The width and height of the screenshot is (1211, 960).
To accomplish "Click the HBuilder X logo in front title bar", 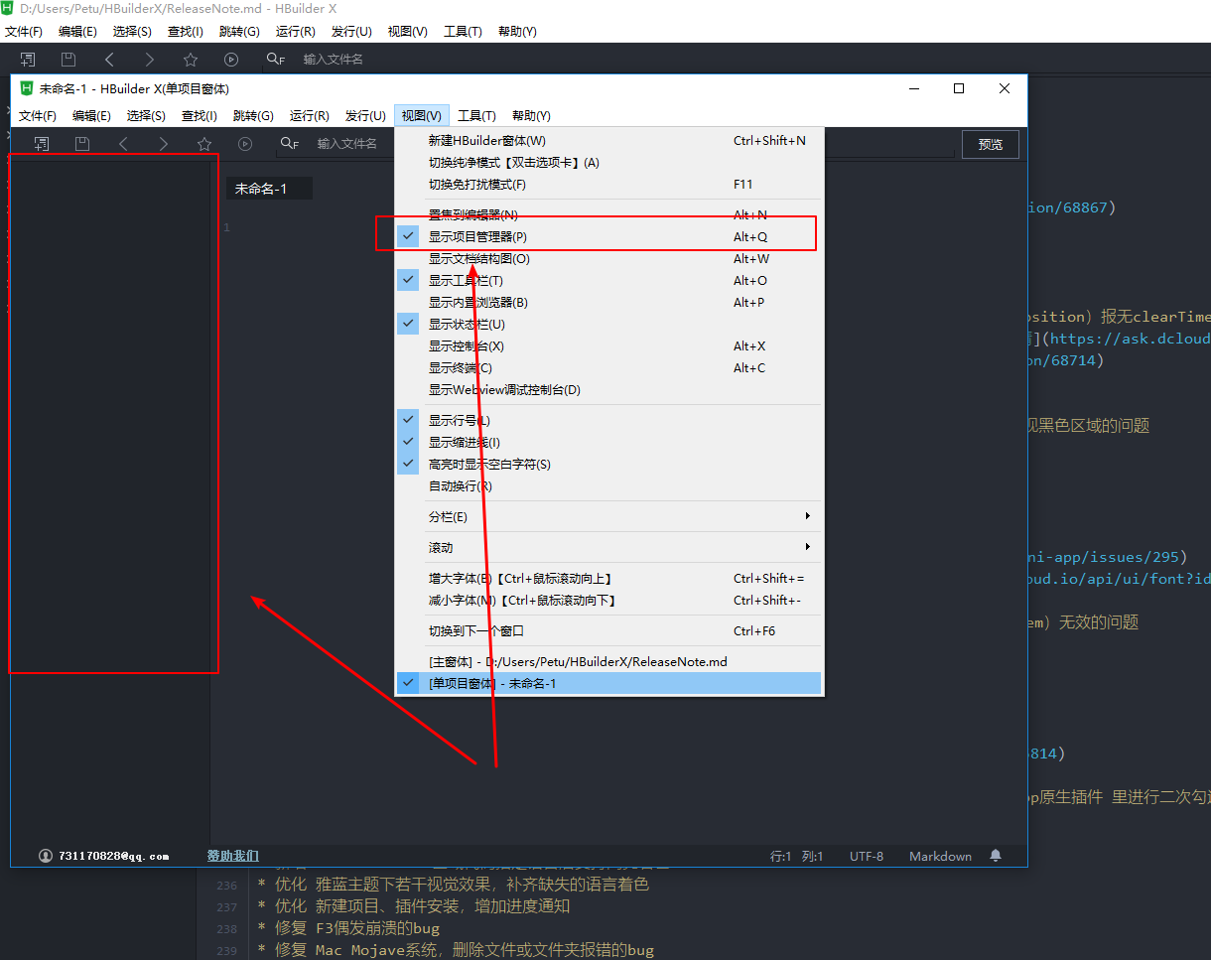I will tap(27, 88).
